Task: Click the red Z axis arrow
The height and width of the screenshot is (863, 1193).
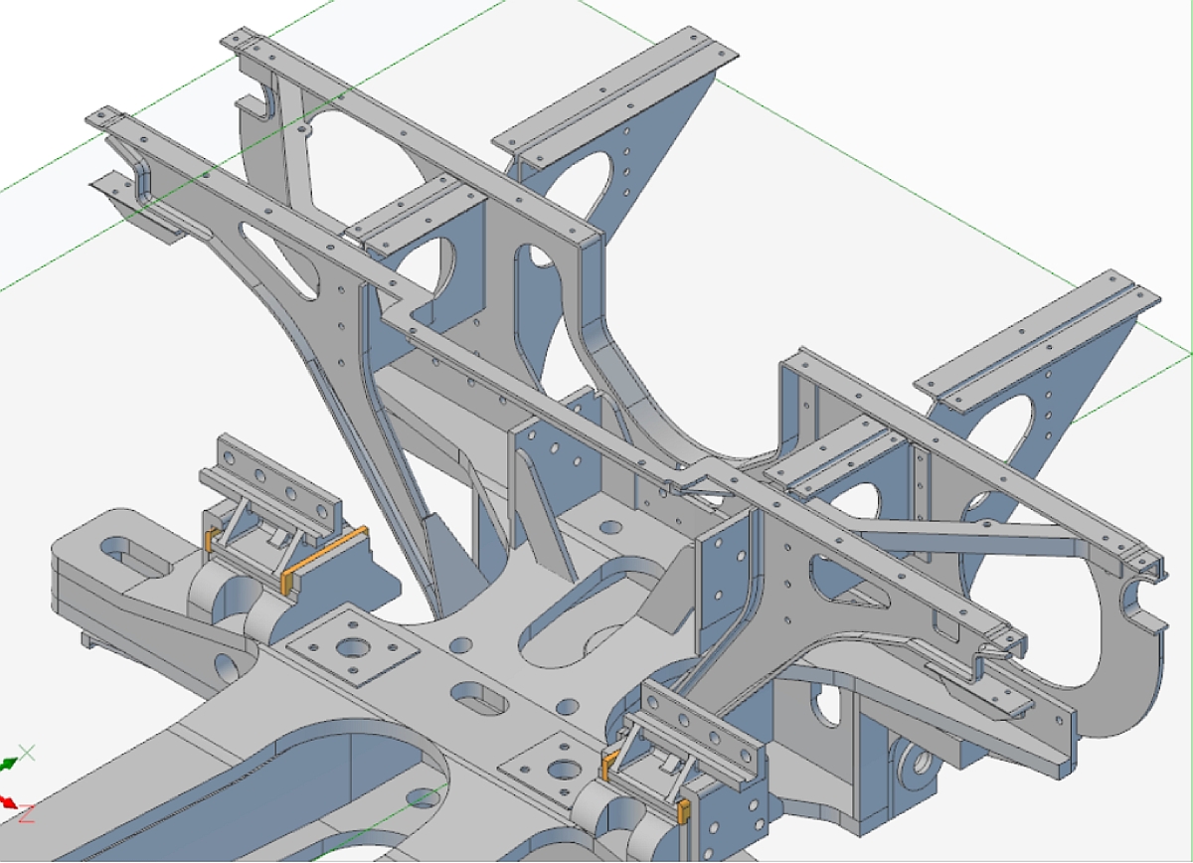Action: point(9,801)
